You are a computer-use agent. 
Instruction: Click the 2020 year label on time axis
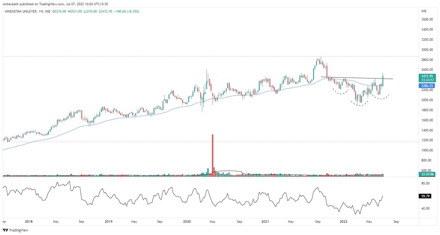(187, 222)
